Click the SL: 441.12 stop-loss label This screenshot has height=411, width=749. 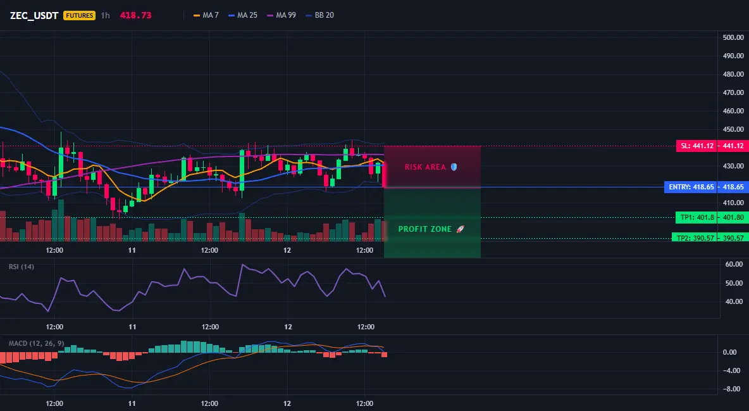696,146
